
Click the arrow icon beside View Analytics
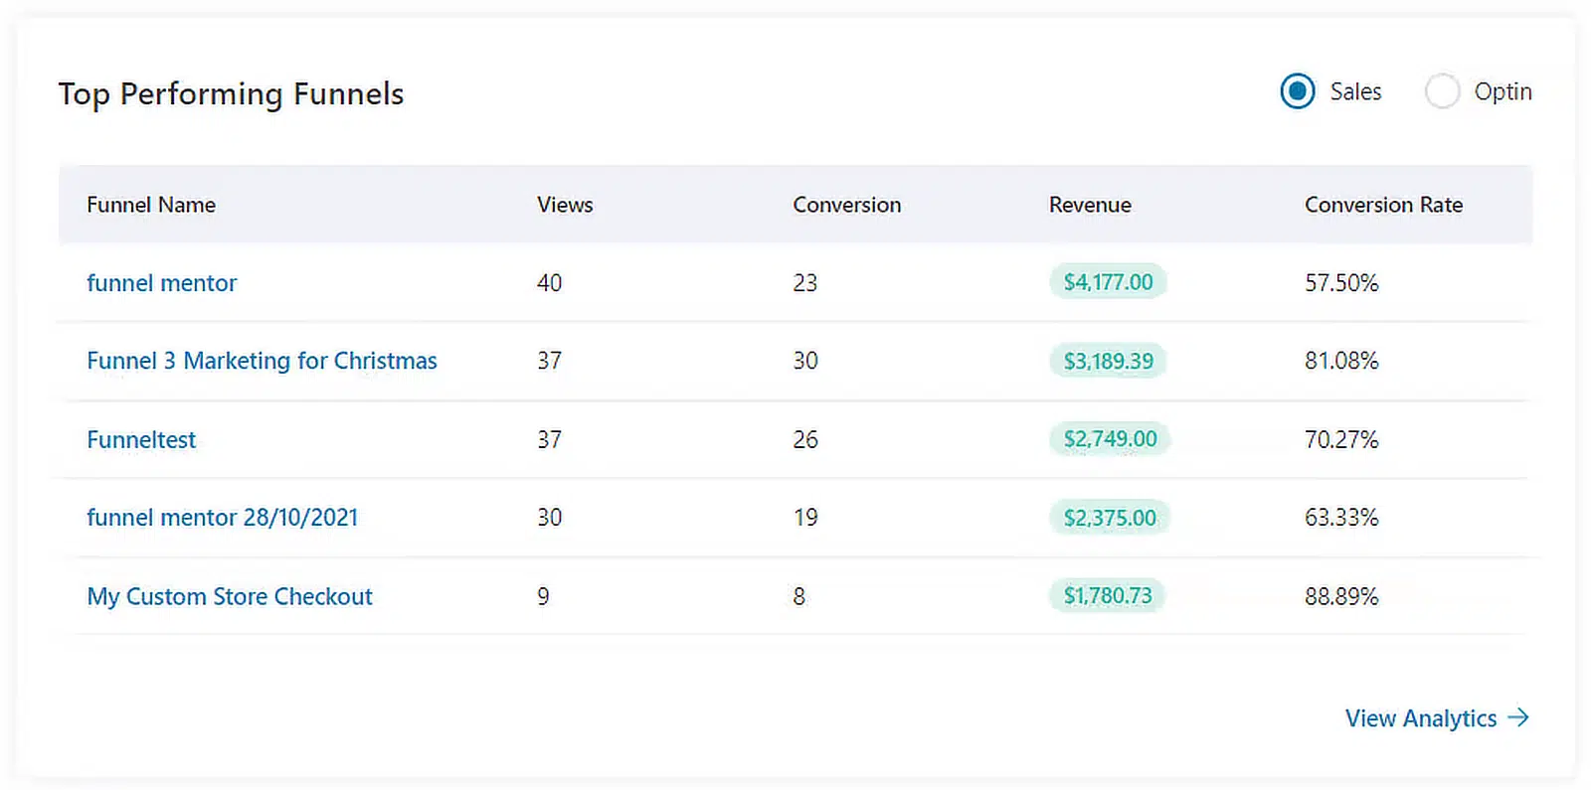coord(1518,717)
